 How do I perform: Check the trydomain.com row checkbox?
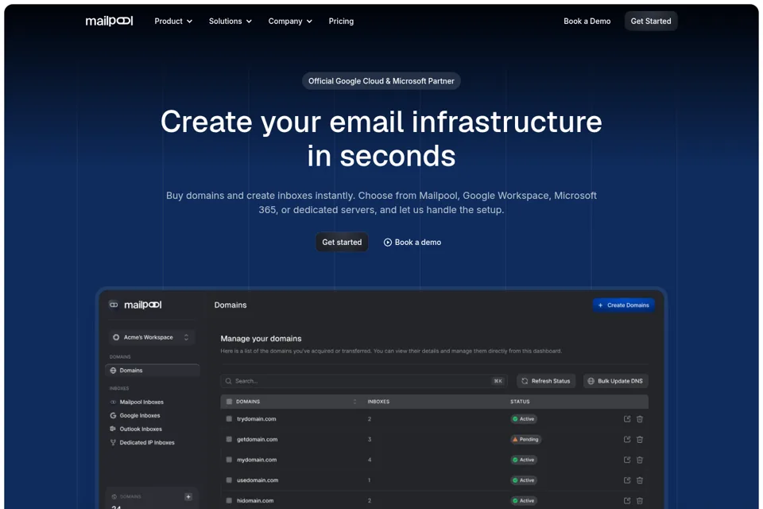click(229, 419)
